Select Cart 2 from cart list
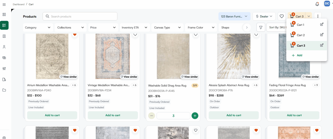Image resolution: width=333 pixels, height=139 pixels. pos(300,35)
